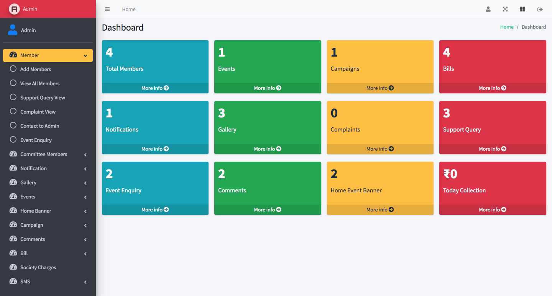552x296 pixels.
Task: Select the Complaint View circle option
Action: click(x=13, y=112)
